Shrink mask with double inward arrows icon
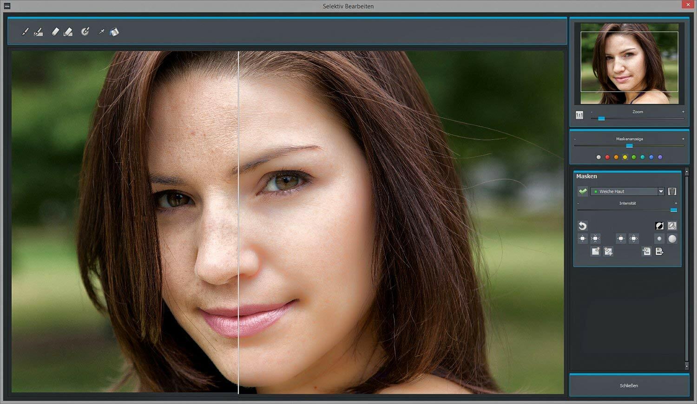This screenshot has width=697, height=404. point(595,239)
